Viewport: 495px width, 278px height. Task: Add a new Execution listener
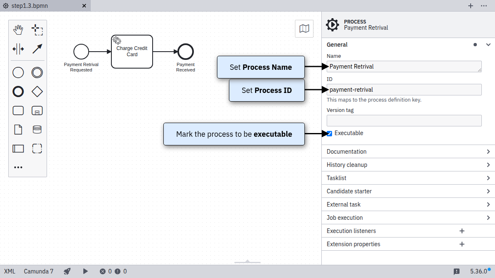pos(462,231)
